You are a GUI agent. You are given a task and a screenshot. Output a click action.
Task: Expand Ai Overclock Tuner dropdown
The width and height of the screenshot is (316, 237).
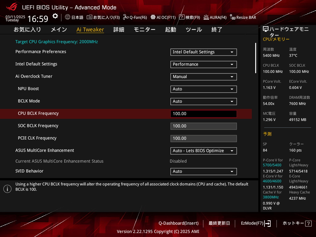pyautogui.click(x=204, y=77)
